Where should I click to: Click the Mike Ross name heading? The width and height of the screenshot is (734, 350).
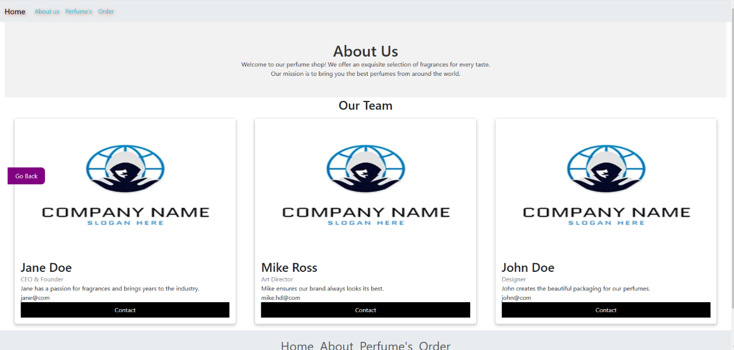pos(289,268)
